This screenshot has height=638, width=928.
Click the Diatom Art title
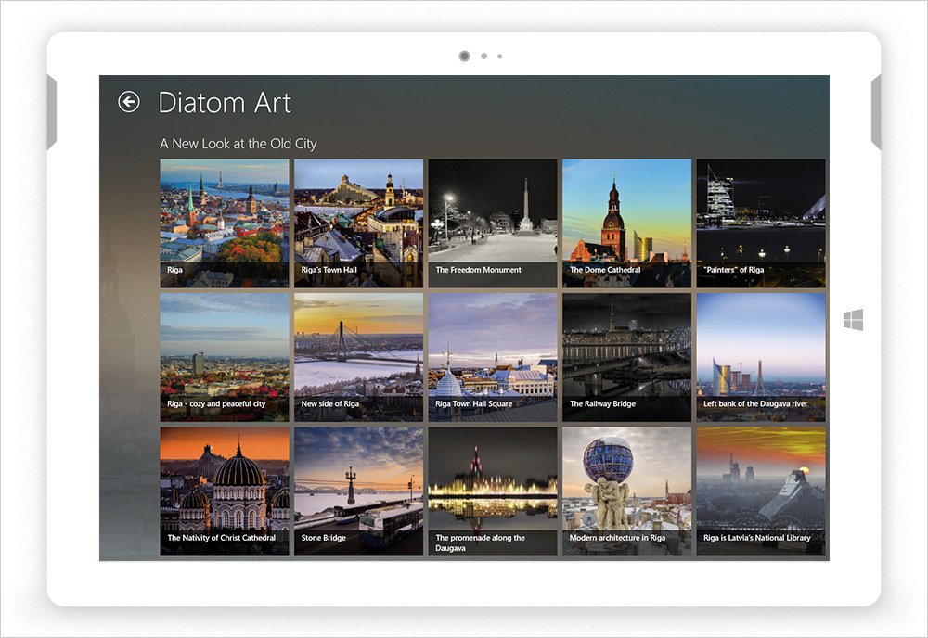[x=225, y=102]
